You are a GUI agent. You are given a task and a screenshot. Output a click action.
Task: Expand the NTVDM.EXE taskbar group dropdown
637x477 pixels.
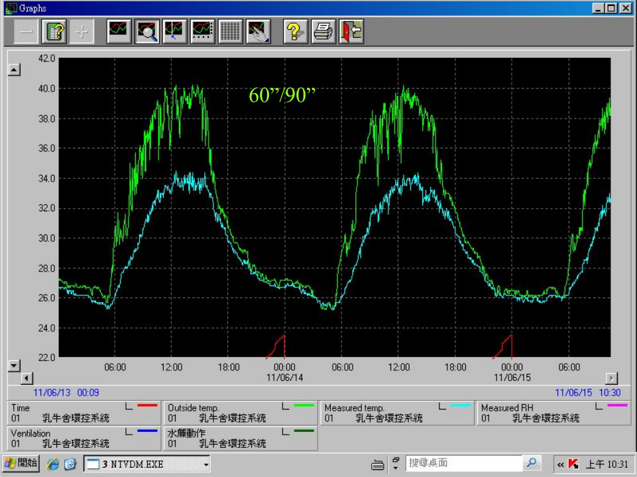[206, 464]
